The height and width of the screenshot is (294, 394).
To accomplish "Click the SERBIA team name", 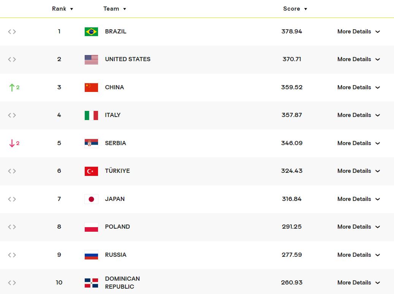I will [116, 143].
